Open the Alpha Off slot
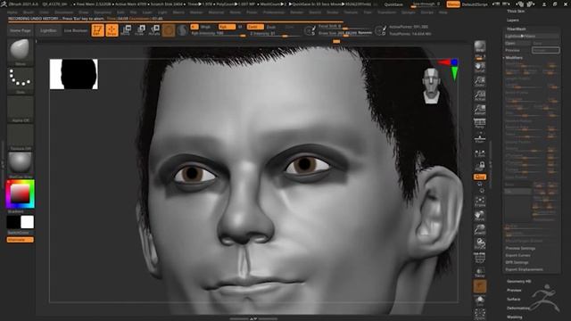The height and width of the screenshot is (321, 571). [20, 109]
